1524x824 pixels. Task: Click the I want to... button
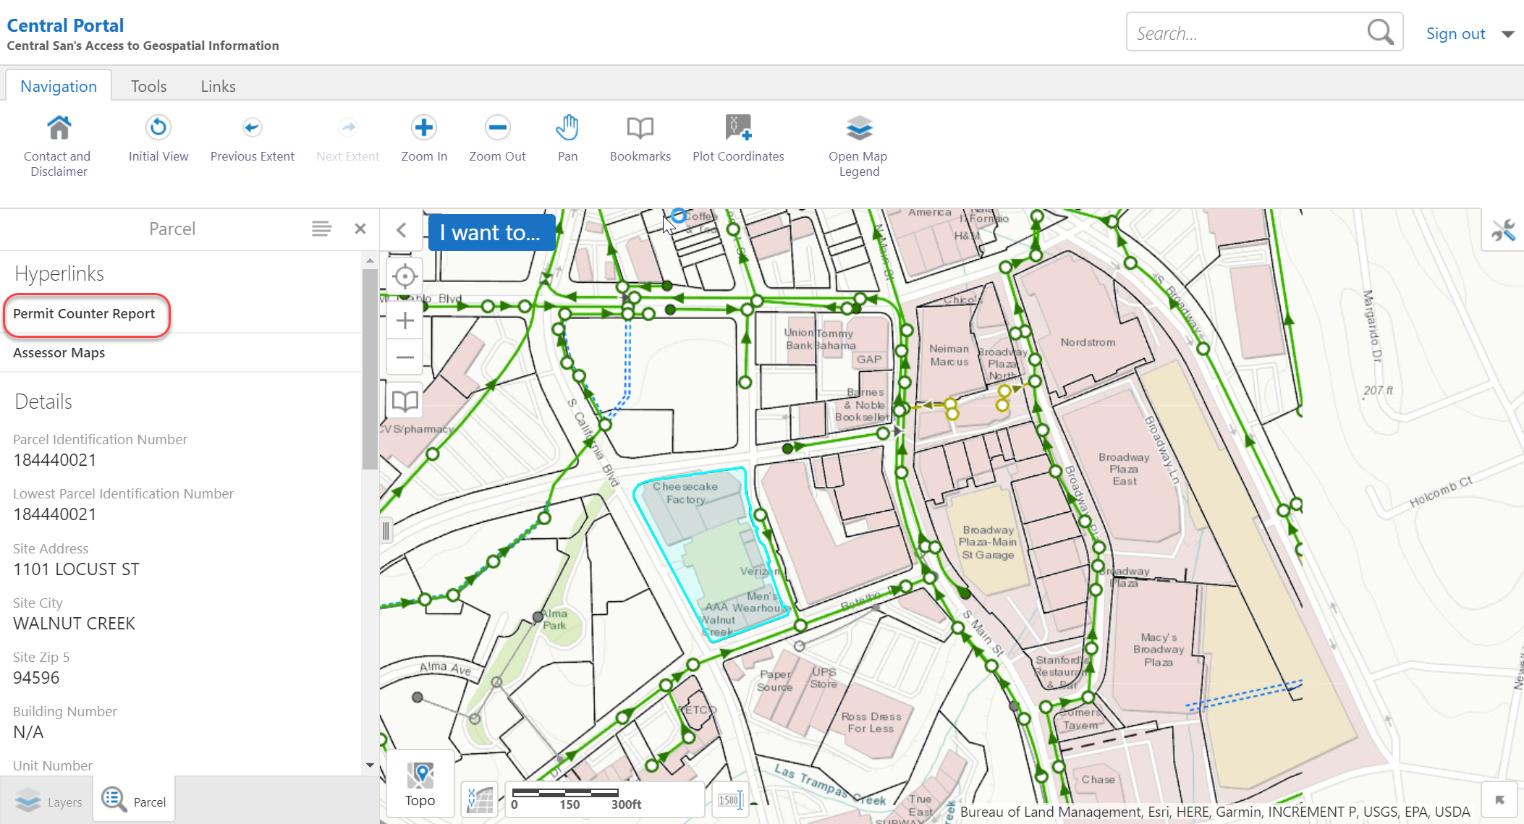(x=491, y=232)
